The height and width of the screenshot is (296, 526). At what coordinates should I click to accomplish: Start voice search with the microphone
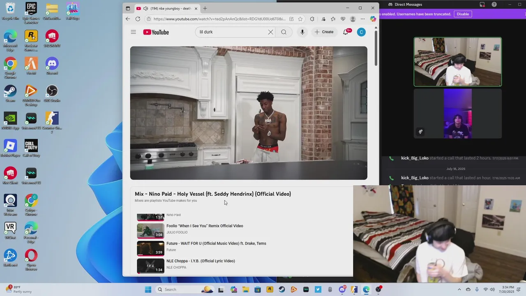302,32
